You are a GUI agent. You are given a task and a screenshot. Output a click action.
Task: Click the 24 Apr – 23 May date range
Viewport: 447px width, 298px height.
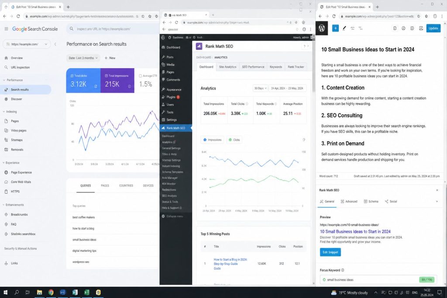click(287, 88)
